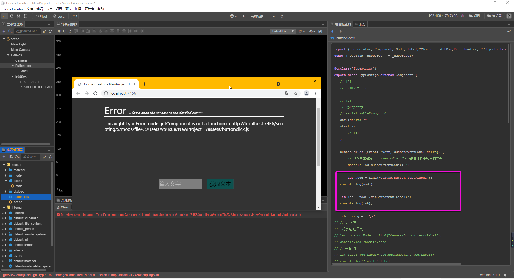Reload the localhost preview page
The height and width of the screenshot is (279, 514).
click(95, 93)
